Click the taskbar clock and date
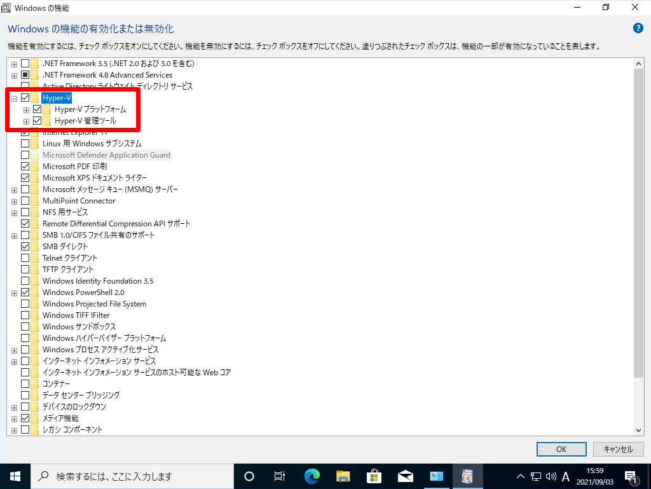651x489 pixels. click(594, 476)
